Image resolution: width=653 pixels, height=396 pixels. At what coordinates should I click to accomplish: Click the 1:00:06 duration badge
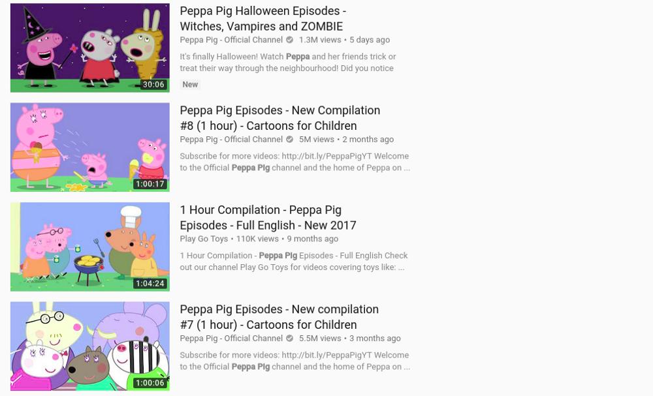[150, 383]
